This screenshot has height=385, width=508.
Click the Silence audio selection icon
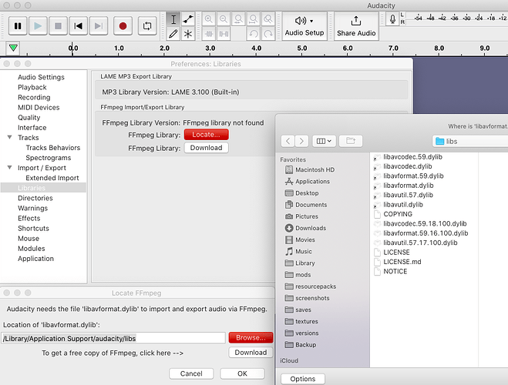pos(224,34)
